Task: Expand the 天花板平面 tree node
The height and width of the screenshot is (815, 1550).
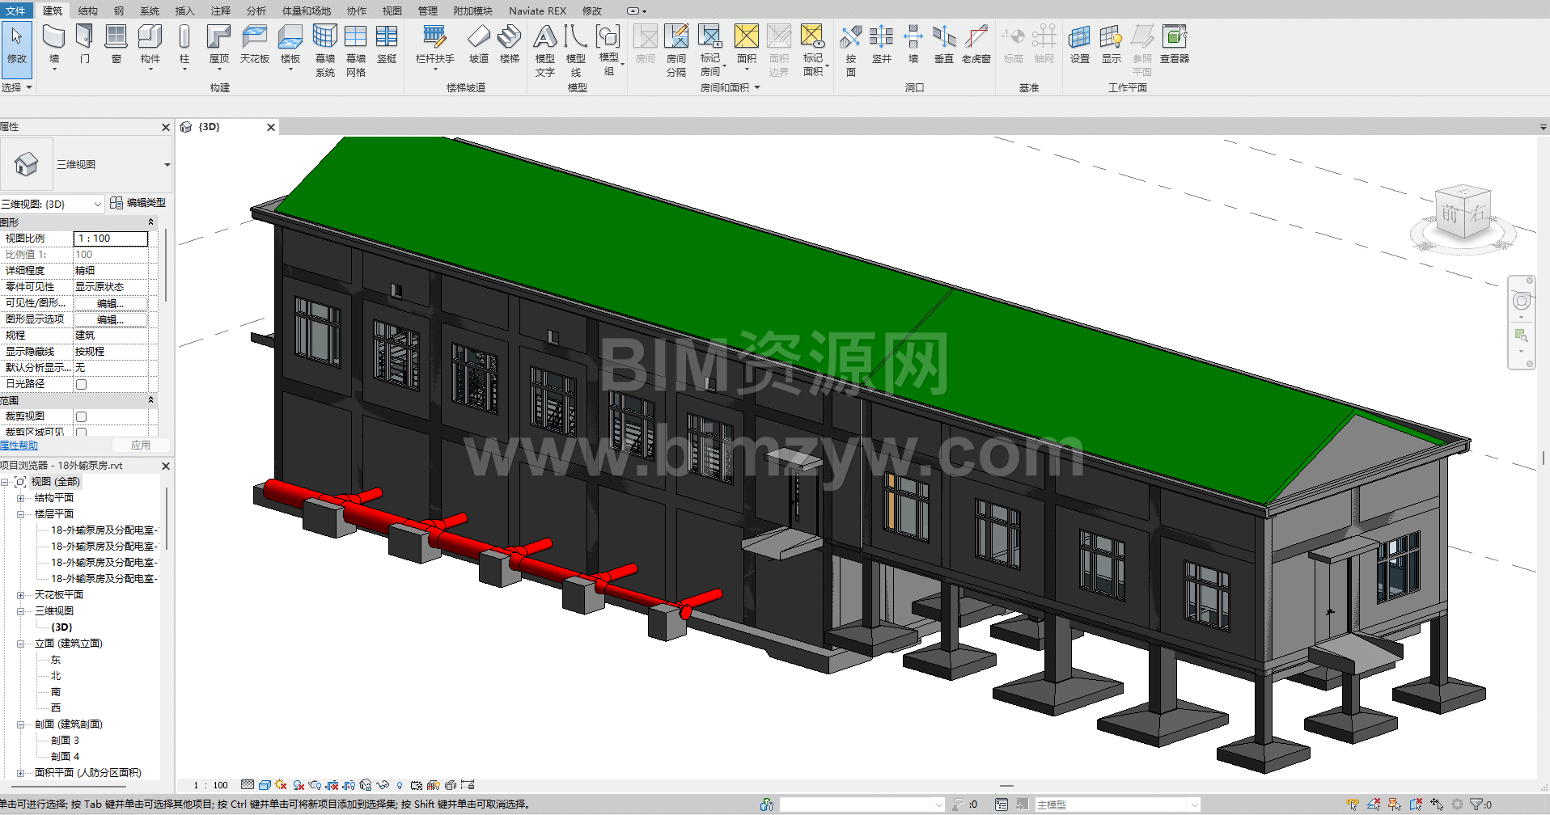Action: (20, 595)
